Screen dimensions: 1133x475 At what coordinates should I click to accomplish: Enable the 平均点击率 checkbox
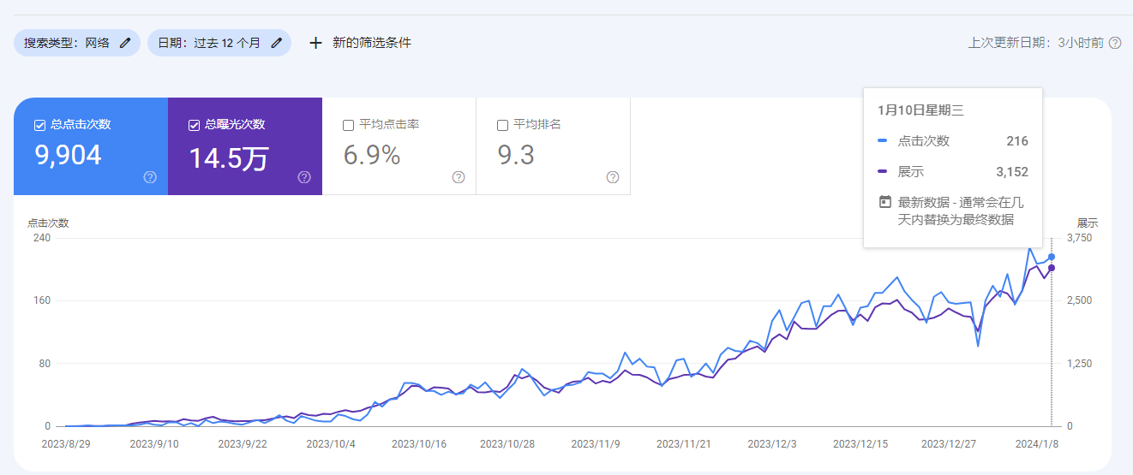(348, 125)
